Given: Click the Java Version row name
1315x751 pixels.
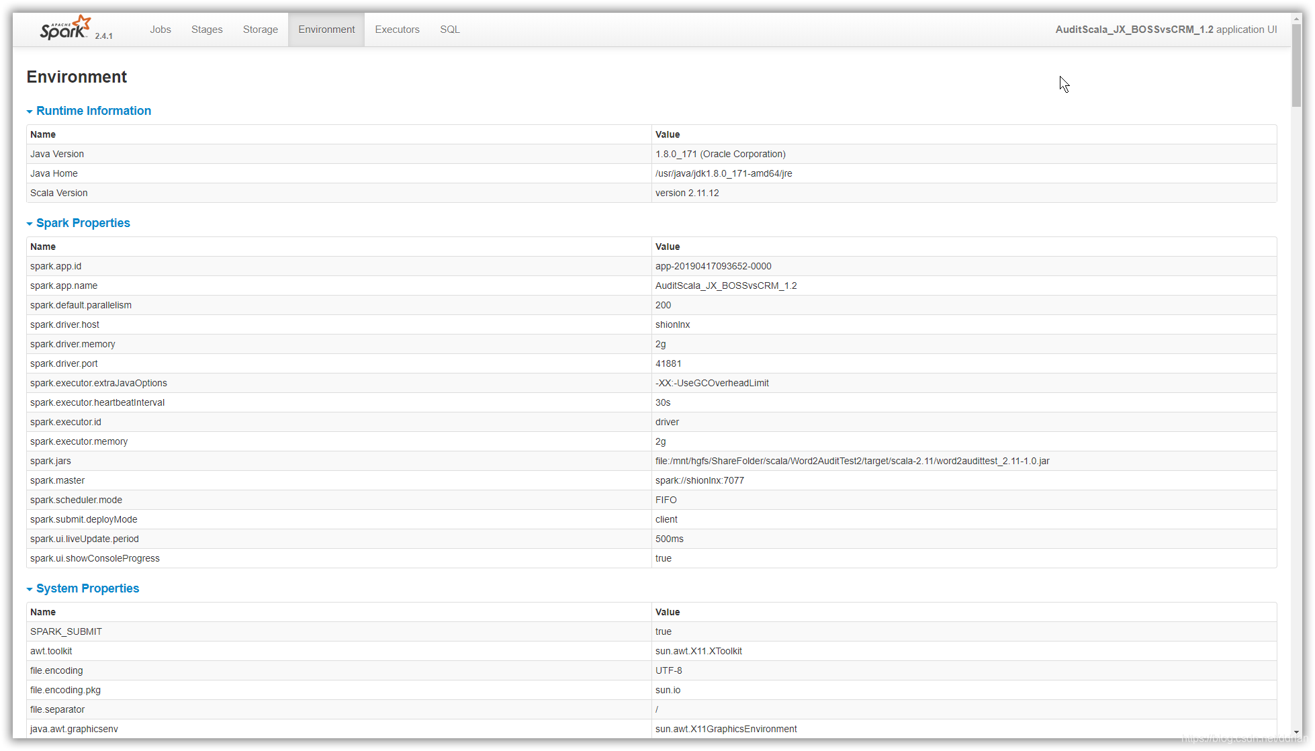Looking at the screenshot, I should [x=57, y=154].
